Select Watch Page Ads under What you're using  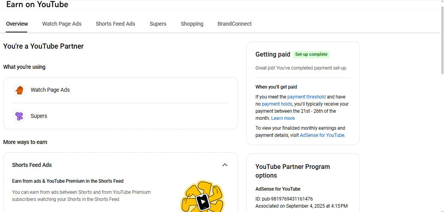(50, 90)
